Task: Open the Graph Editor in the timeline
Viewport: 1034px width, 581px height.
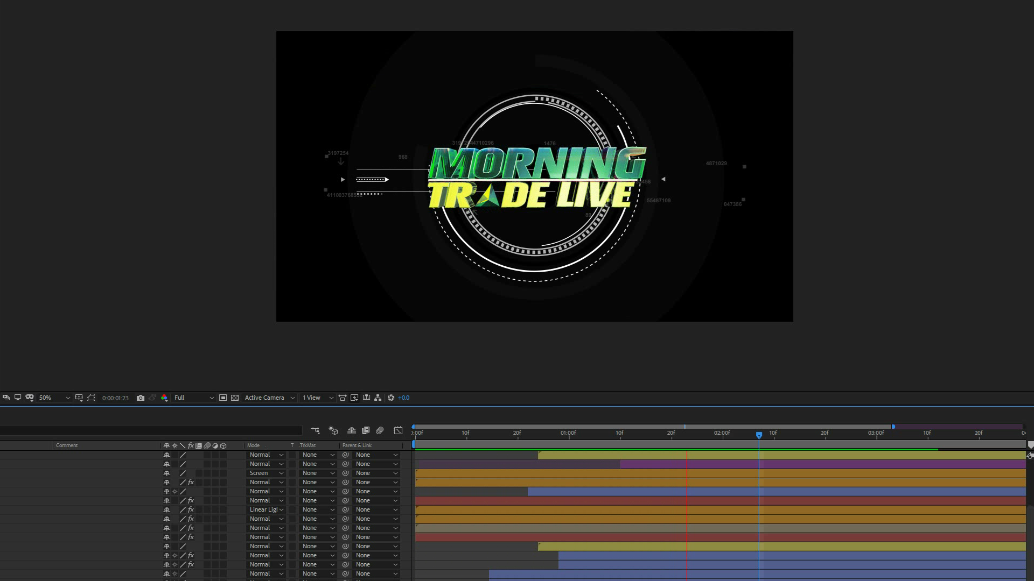Action: pos(398,430)
